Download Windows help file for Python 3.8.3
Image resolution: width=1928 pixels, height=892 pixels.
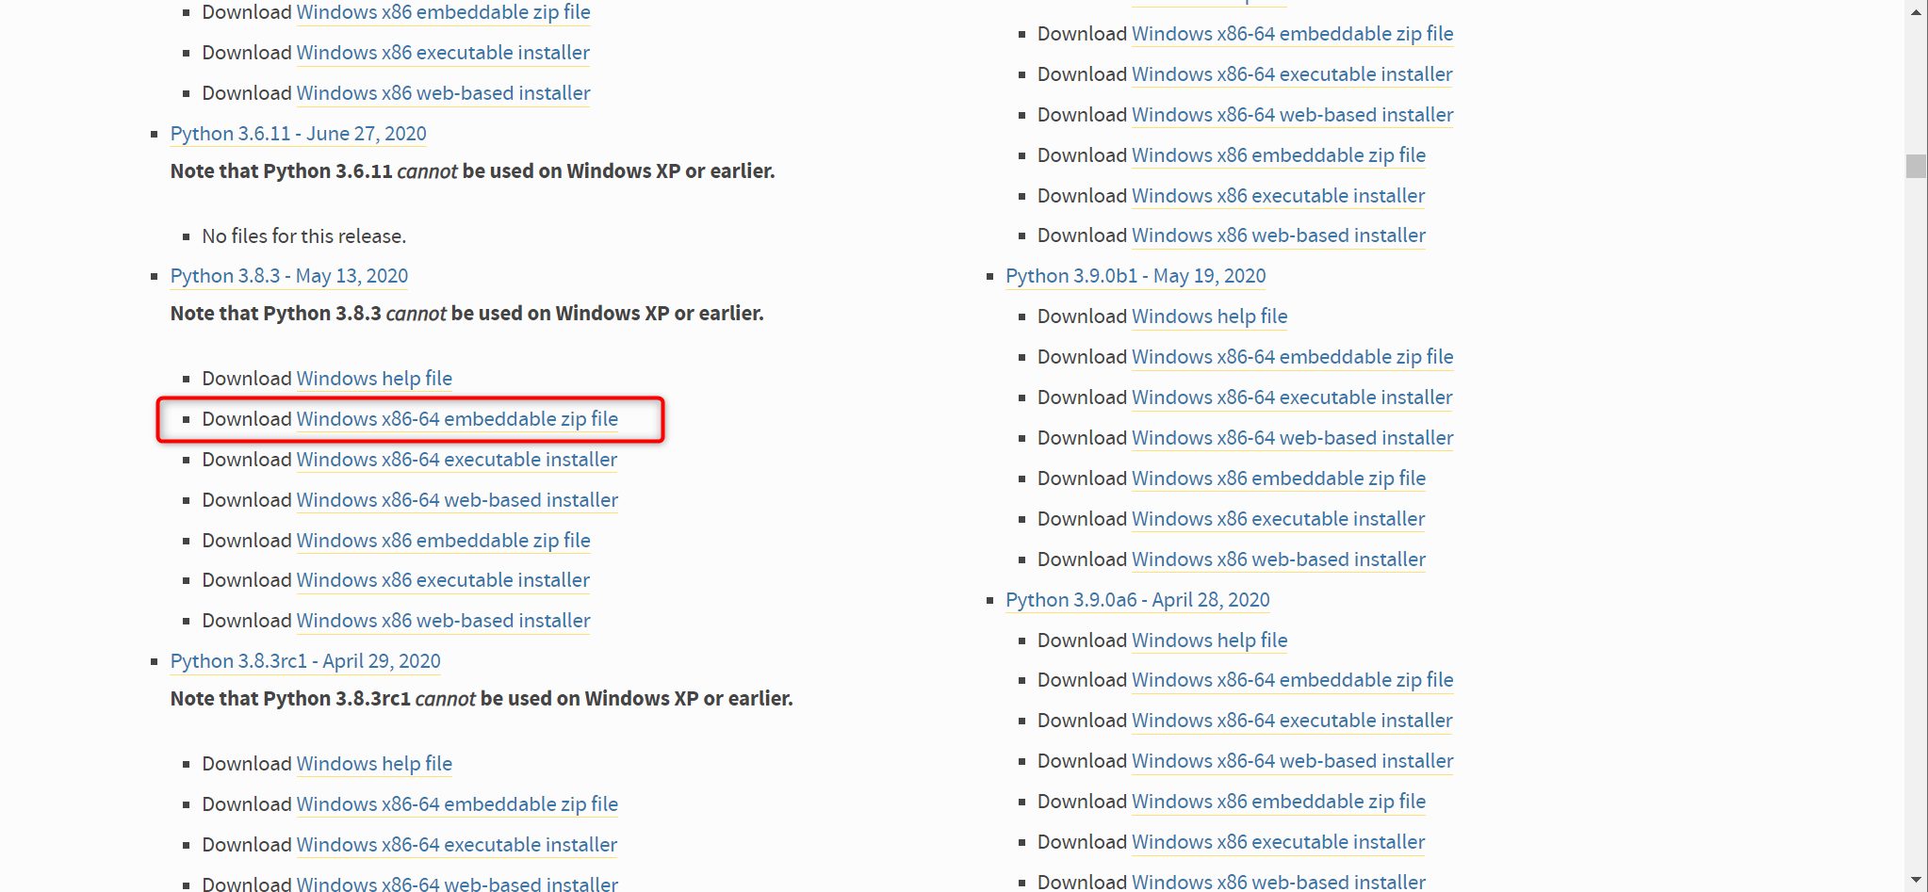point(374,379)
